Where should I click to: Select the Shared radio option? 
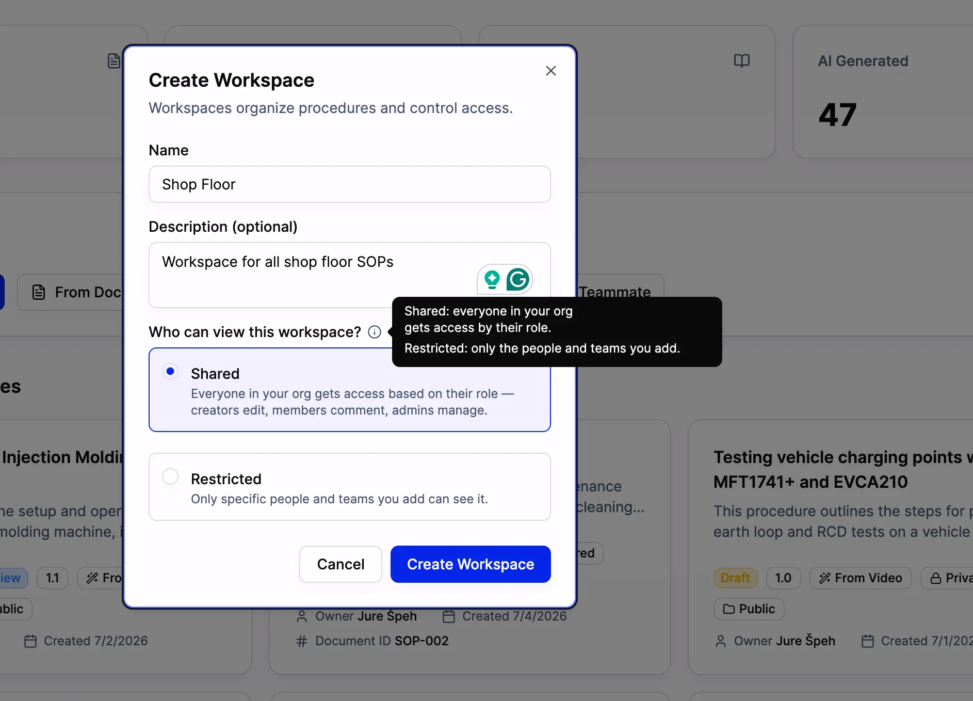point(170,371)
